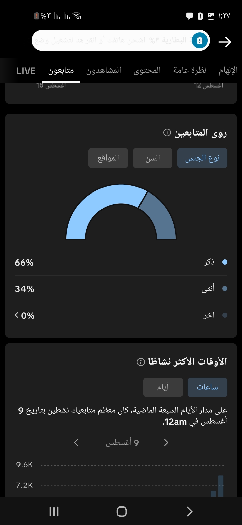Viewport: 242px width, 525px height.
Task: Go to previous date with left chevron
Action: click(76, 442)
